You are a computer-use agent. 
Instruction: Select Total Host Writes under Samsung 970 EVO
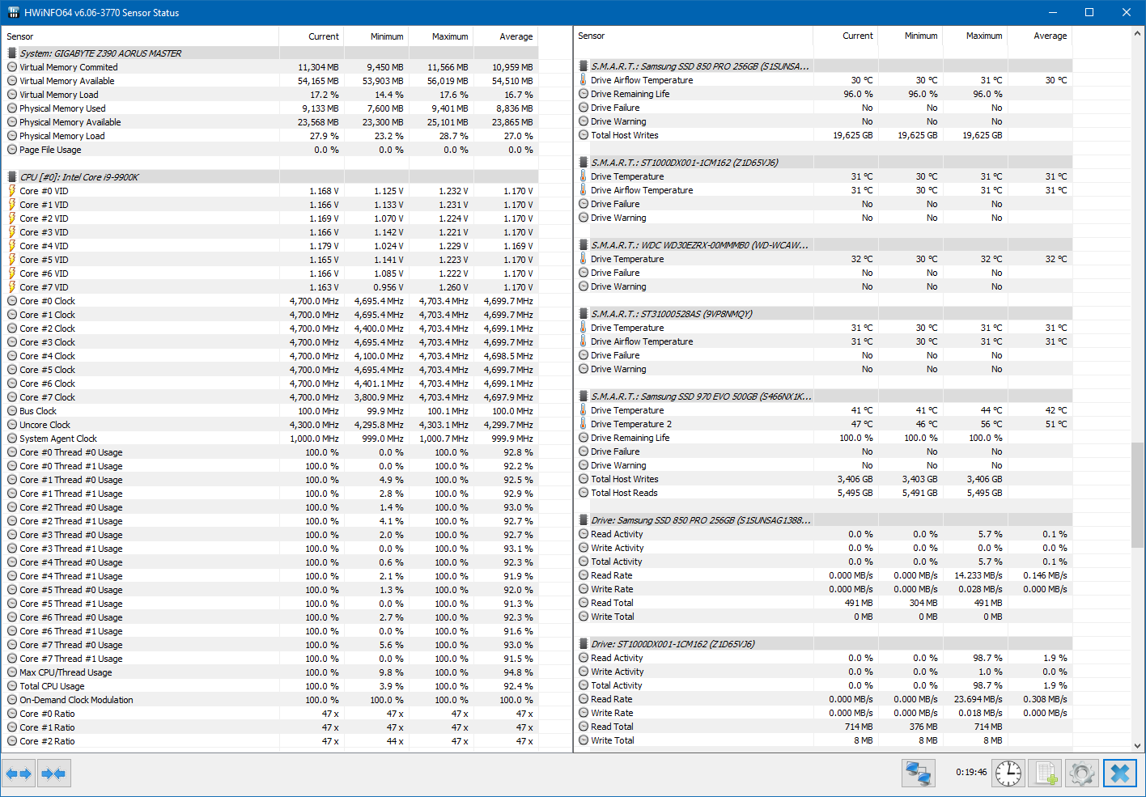pyautogui.click(x=824, y=479)
